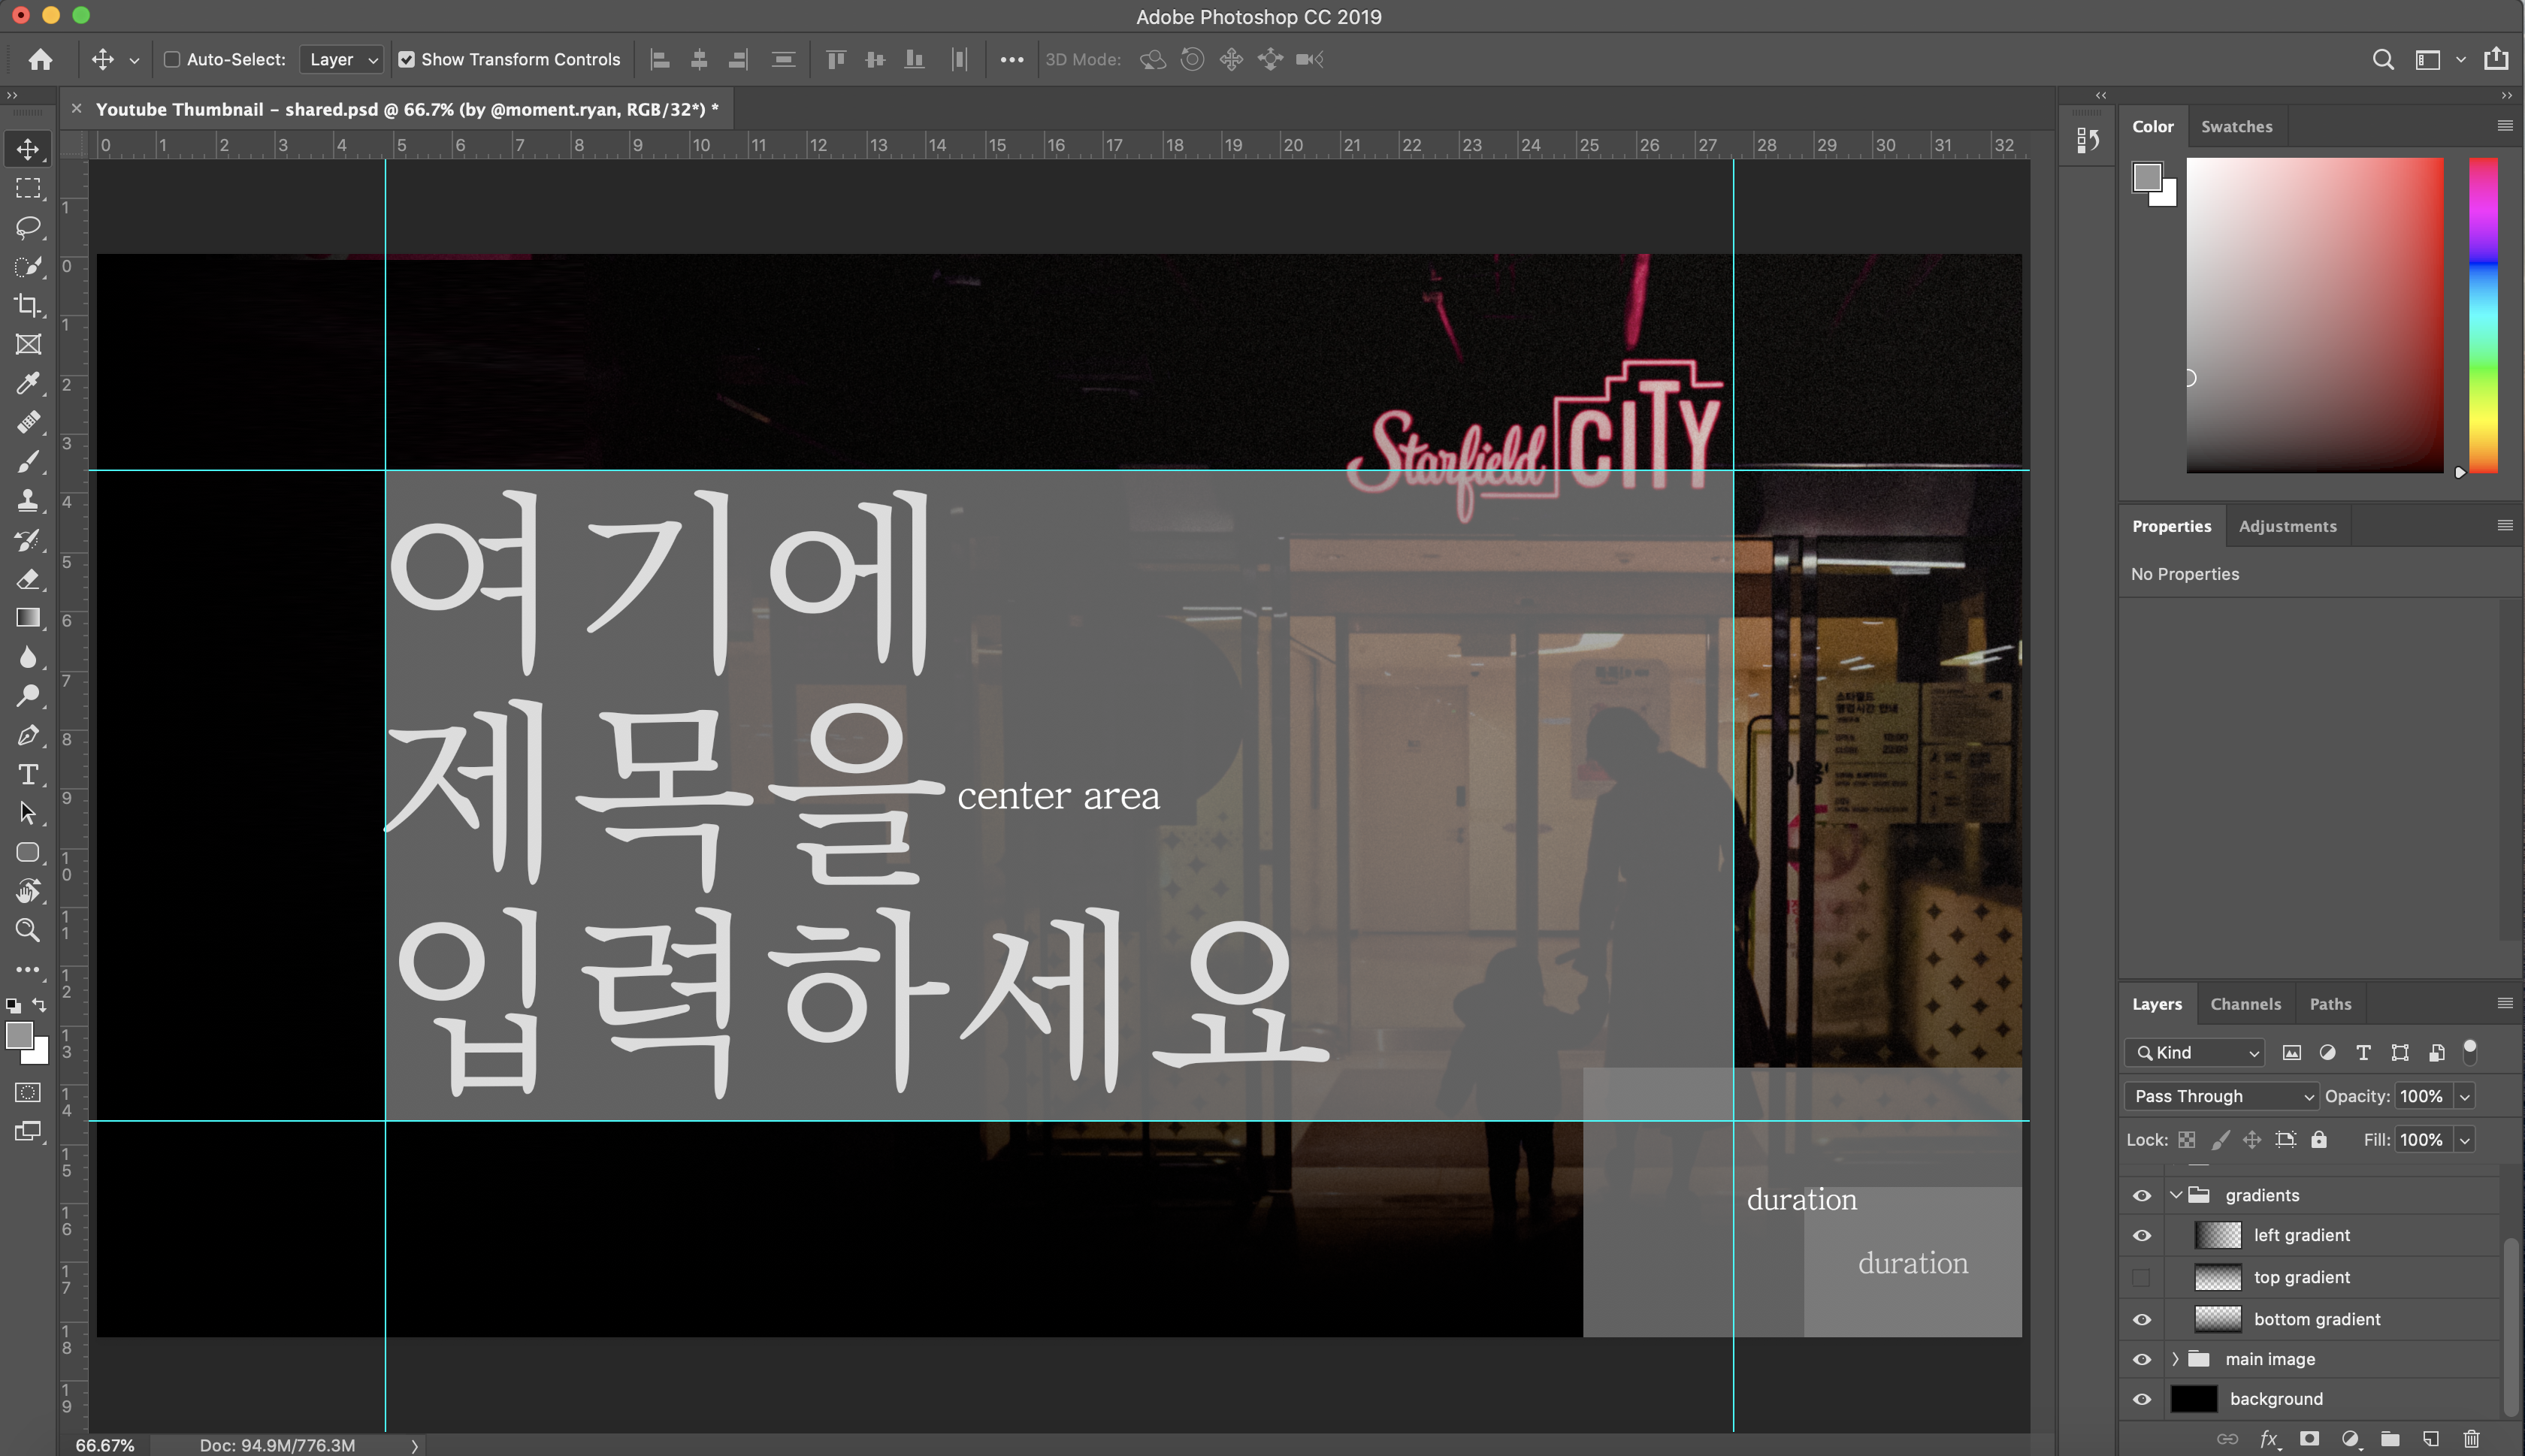
Task: Click the vertical hue spectrum slider
Action: [2483, 314]
